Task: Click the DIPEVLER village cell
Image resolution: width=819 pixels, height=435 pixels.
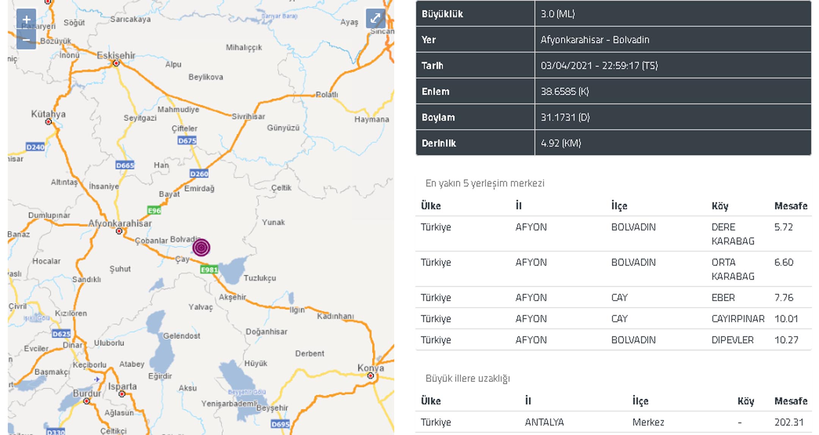Action: point(732,340)
